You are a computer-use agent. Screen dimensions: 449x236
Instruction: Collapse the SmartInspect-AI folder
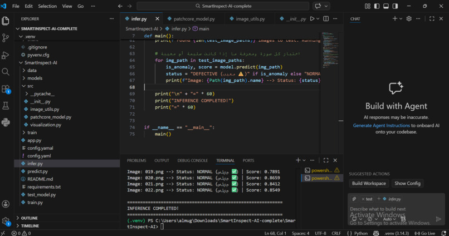[x=21, y=63]
